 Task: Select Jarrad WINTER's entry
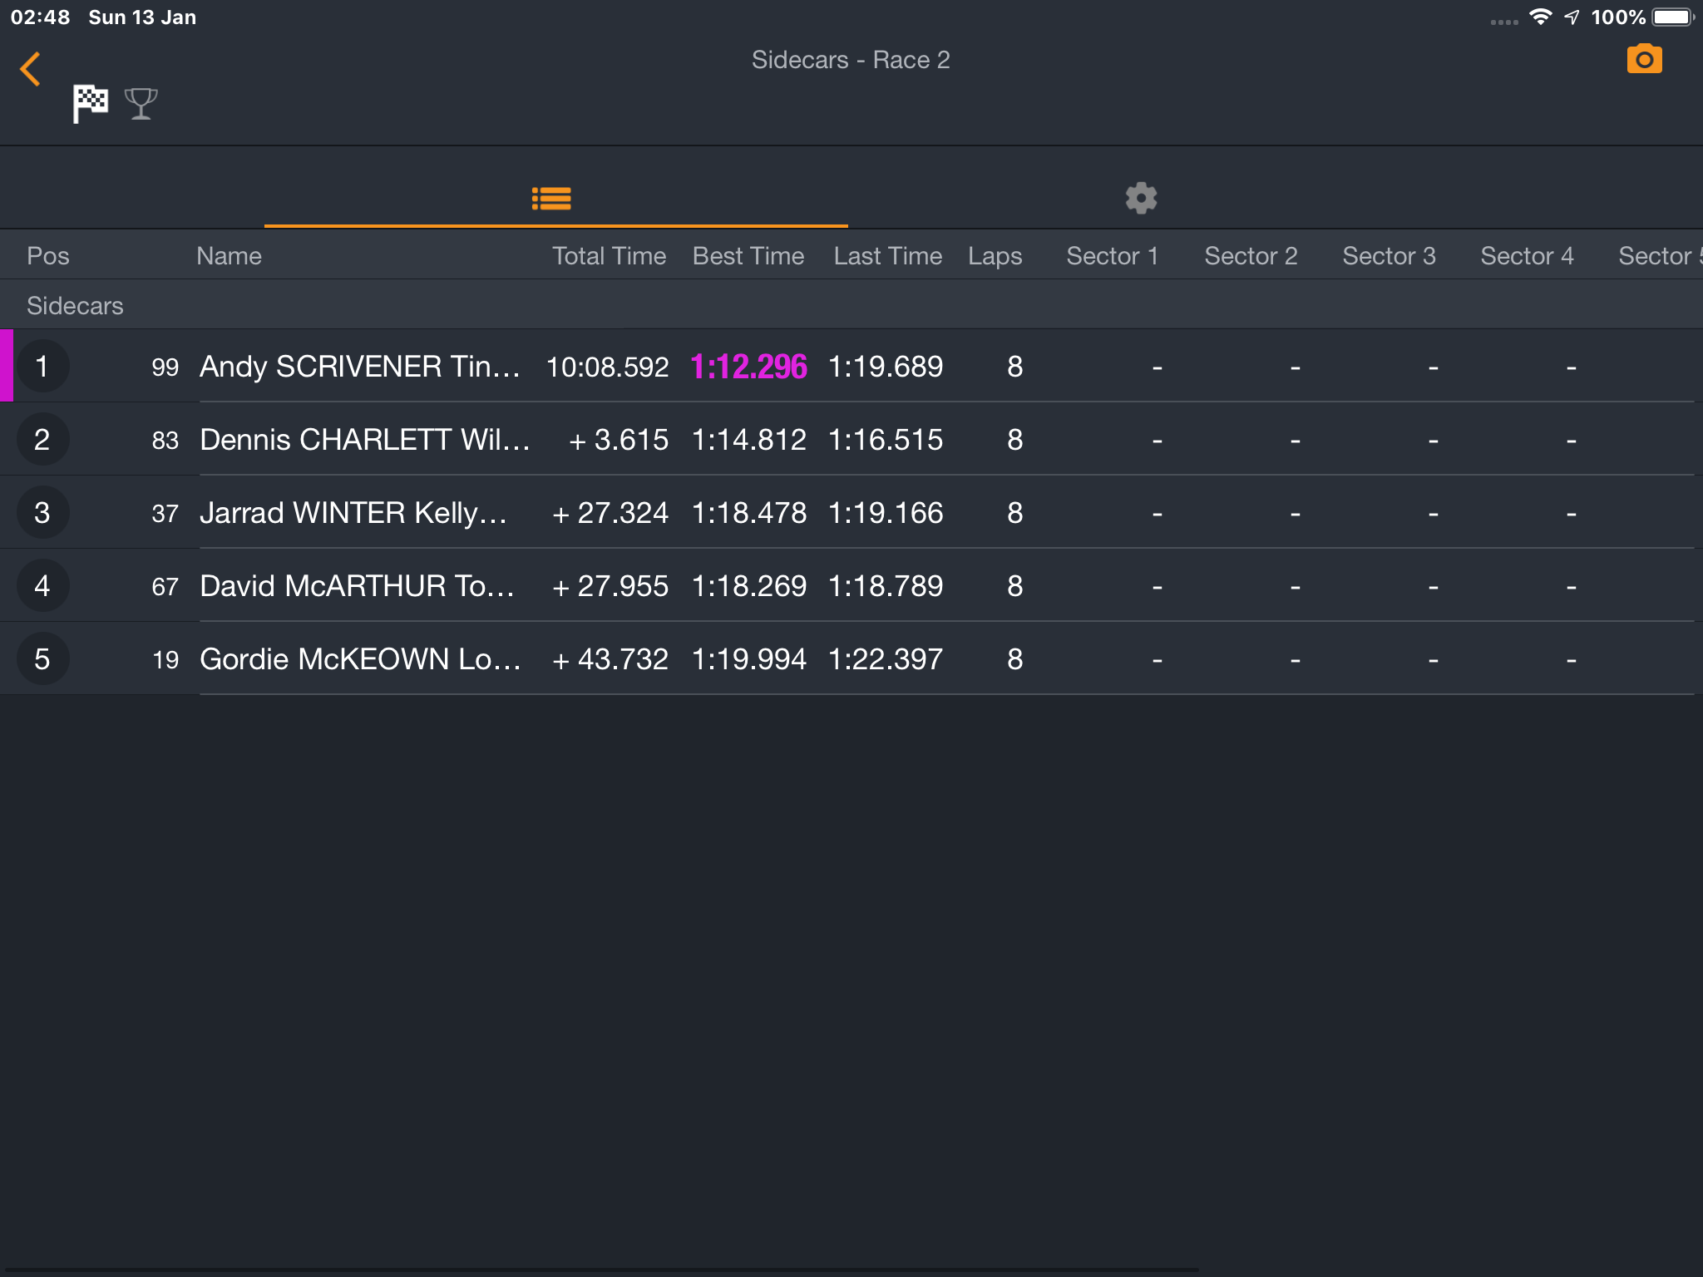(851, 512)
